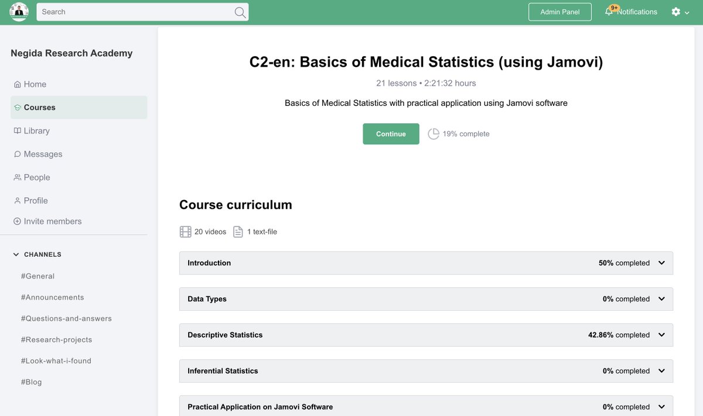Image resolution: width=703 pixels, height=416 pixels.
Task: Click the 19% complete text
Action: click(466, 134)
